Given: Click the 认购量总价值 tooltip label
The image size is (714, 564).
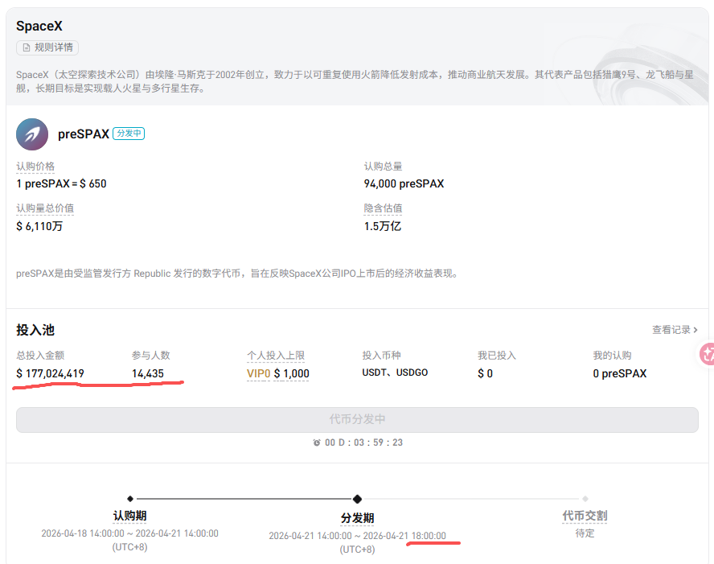Looking at the screenshot, I should point(47,208).
